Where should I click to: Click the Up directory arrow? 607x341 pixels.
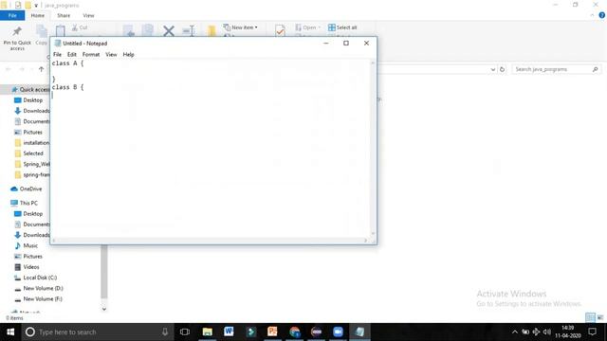(41, 69)
